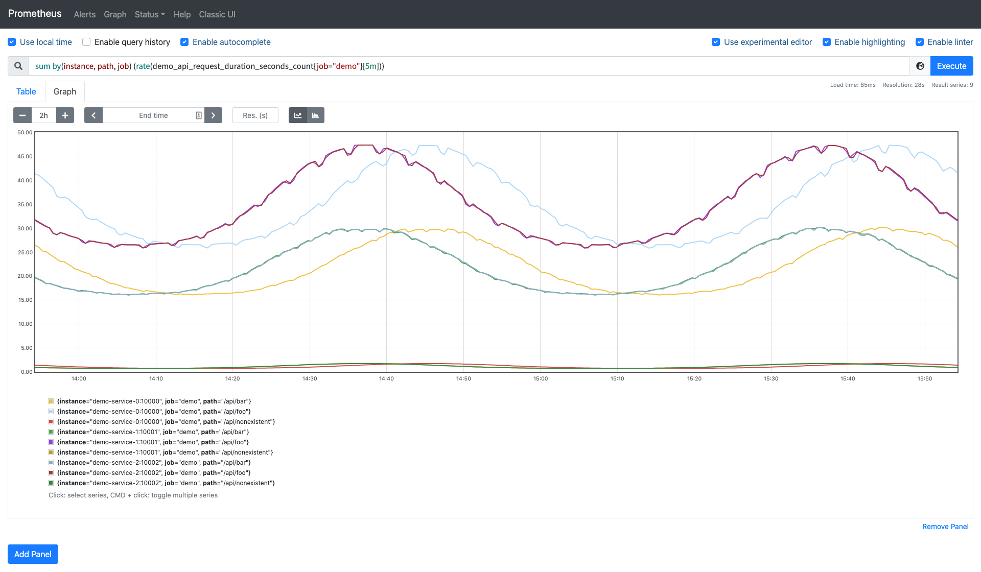Click the Resolution: 28s text
Image resolution: width=981 pixels, height=572 pixels.
point(903,85)
